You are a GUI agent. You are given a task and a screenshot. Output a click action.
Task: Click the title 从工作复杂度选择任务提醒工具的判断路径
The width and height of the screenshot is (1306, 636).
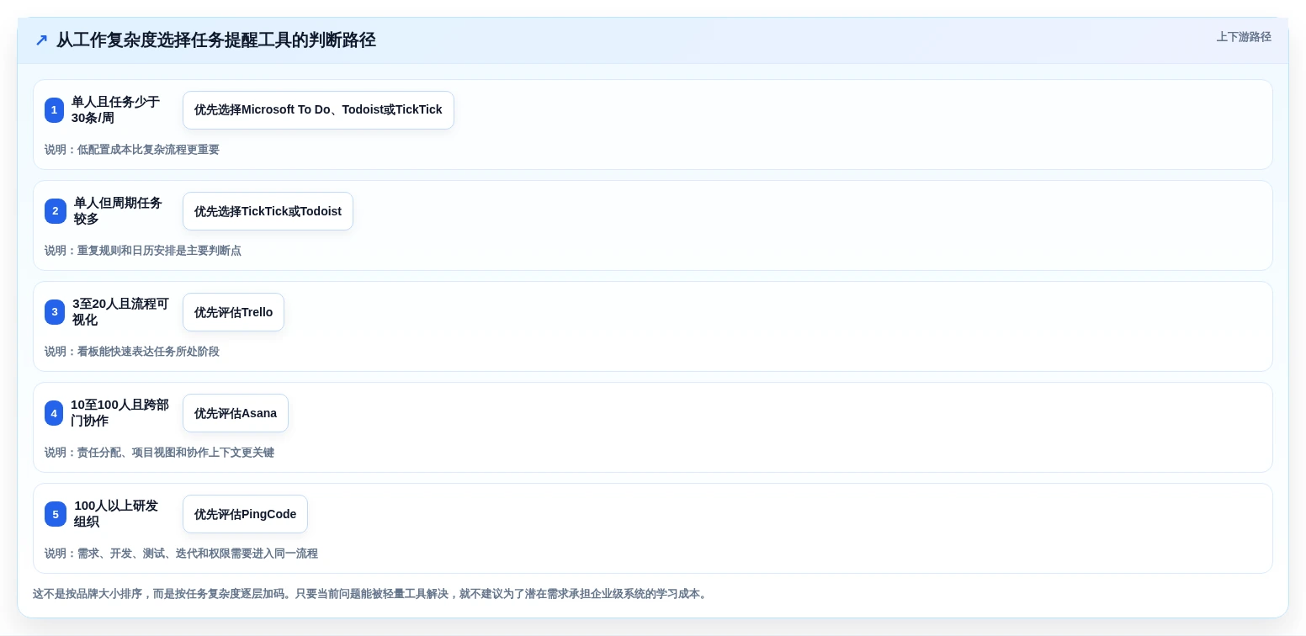[x=215, y=40]
